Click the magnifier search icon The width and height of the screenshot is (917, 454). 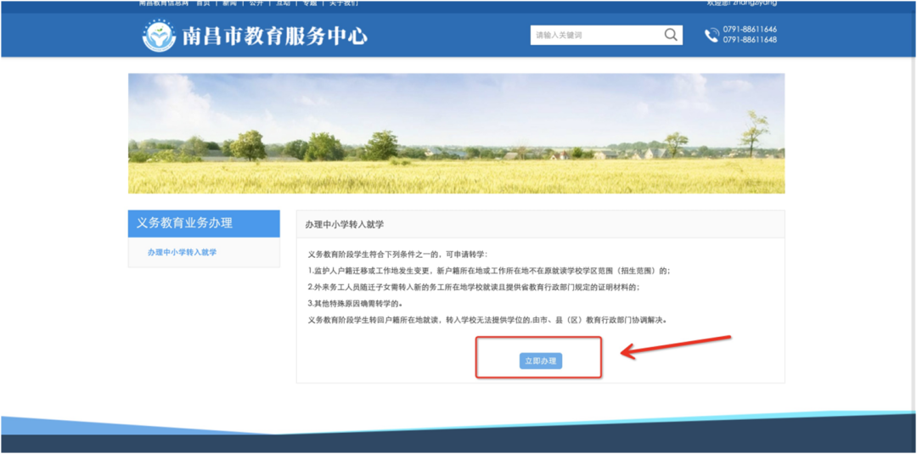(670, 35)
